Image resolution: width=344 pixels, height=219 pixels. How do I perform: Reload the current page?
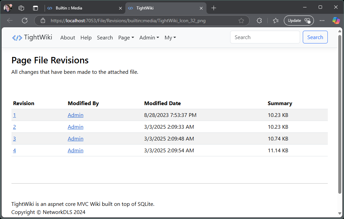click(x=25, y=21)
